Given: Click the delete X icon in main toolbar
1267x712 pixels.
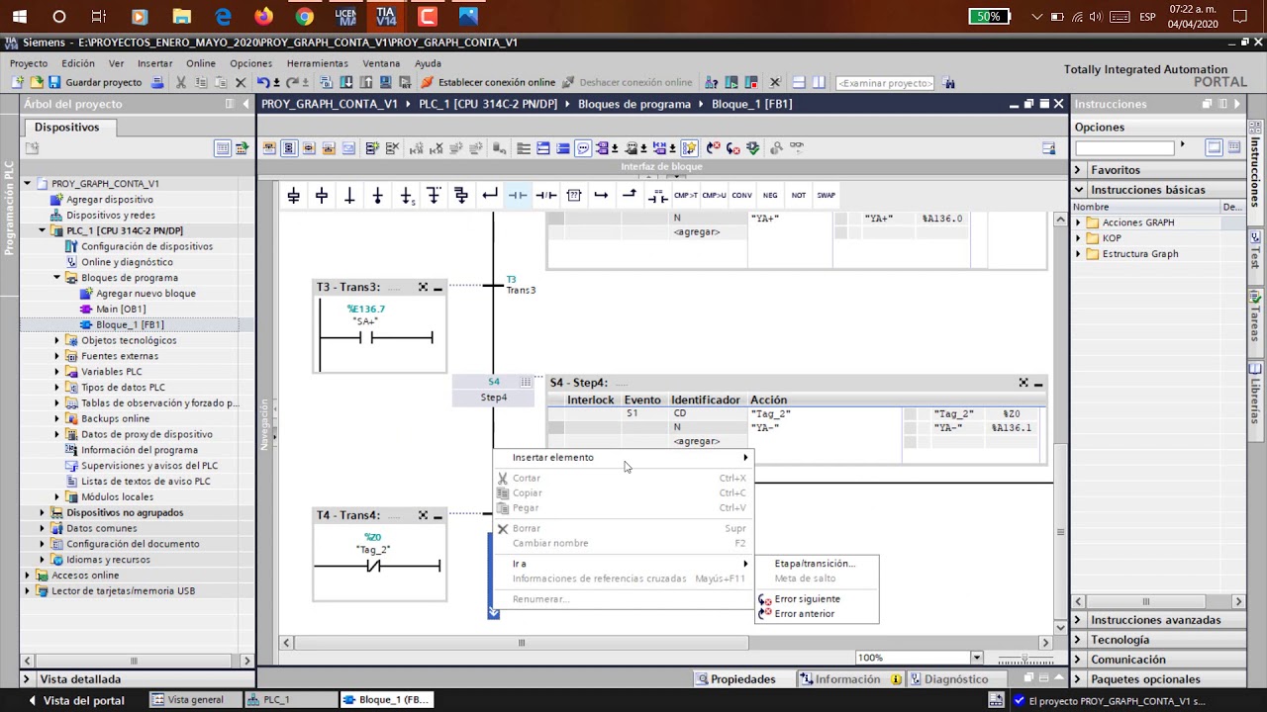Looking at the screenshot, I should (240, 83).
